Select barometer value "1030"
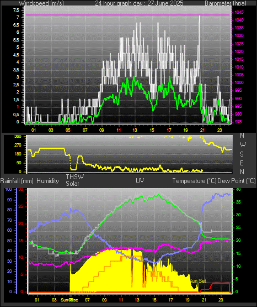This screenshot has height=307, width=257. [239, 35]
